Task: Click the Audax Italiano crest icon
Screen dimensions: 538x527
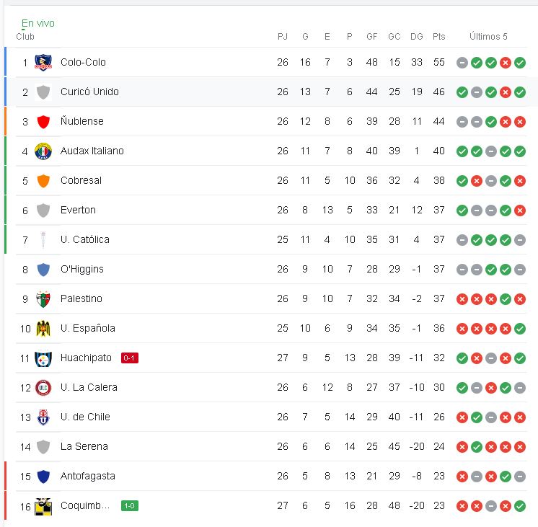Action: pyautogui.click(x=43, y=151)
